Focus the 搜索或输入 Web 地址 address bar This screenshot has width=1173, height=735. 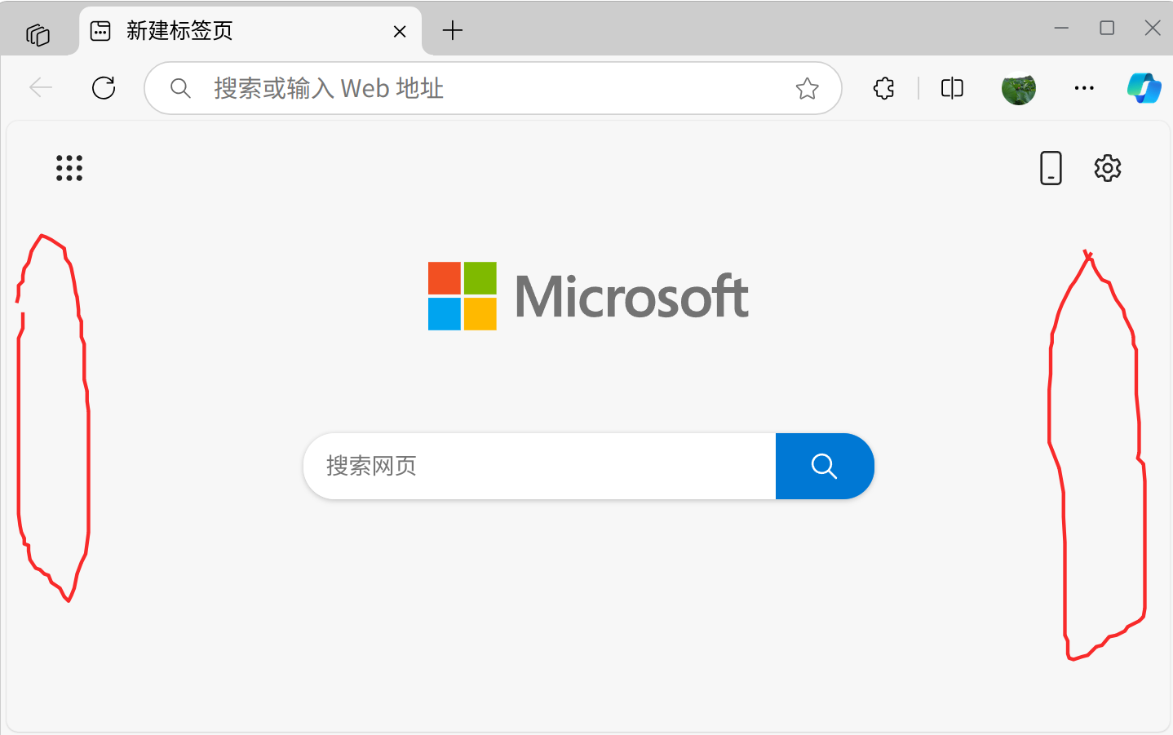pyautogui.click(x=493, y=88)
